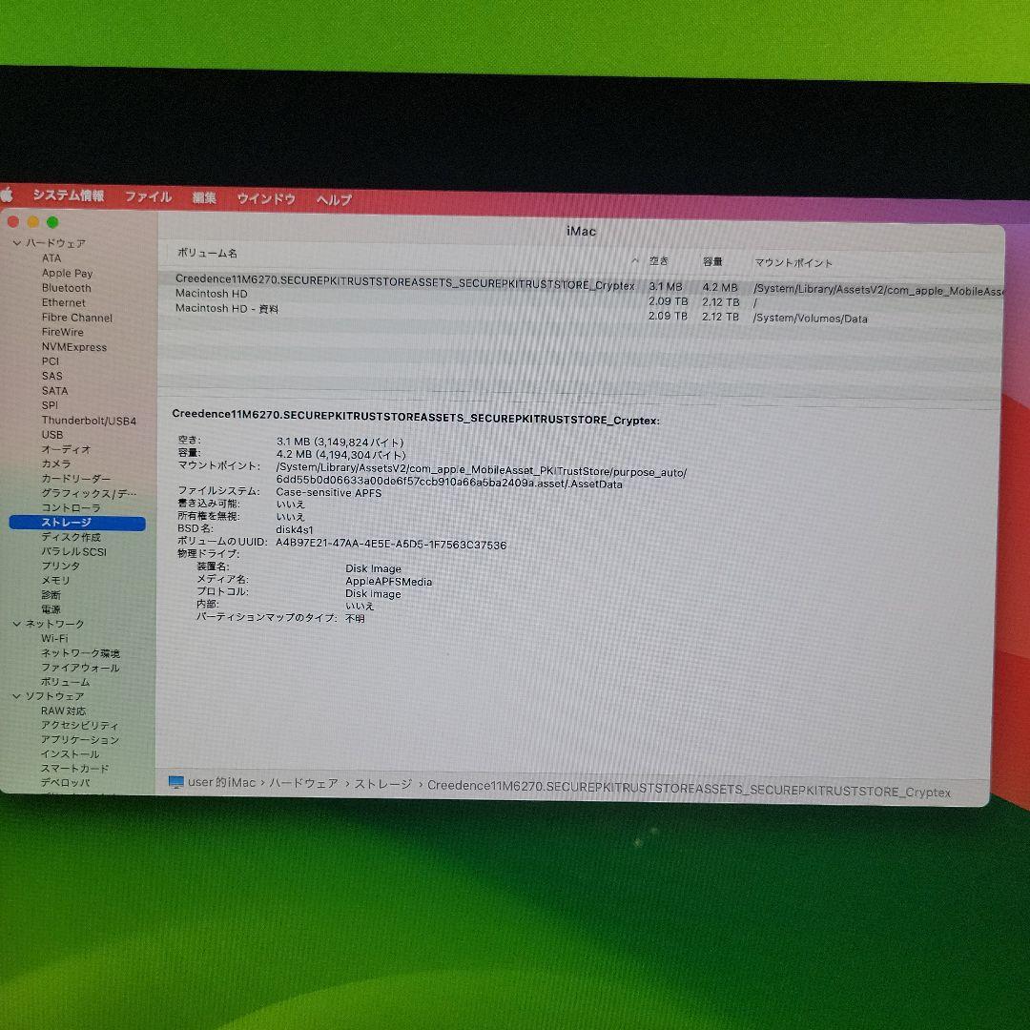Click the iMac icon in the breadcrumb bar

[176, 781]
